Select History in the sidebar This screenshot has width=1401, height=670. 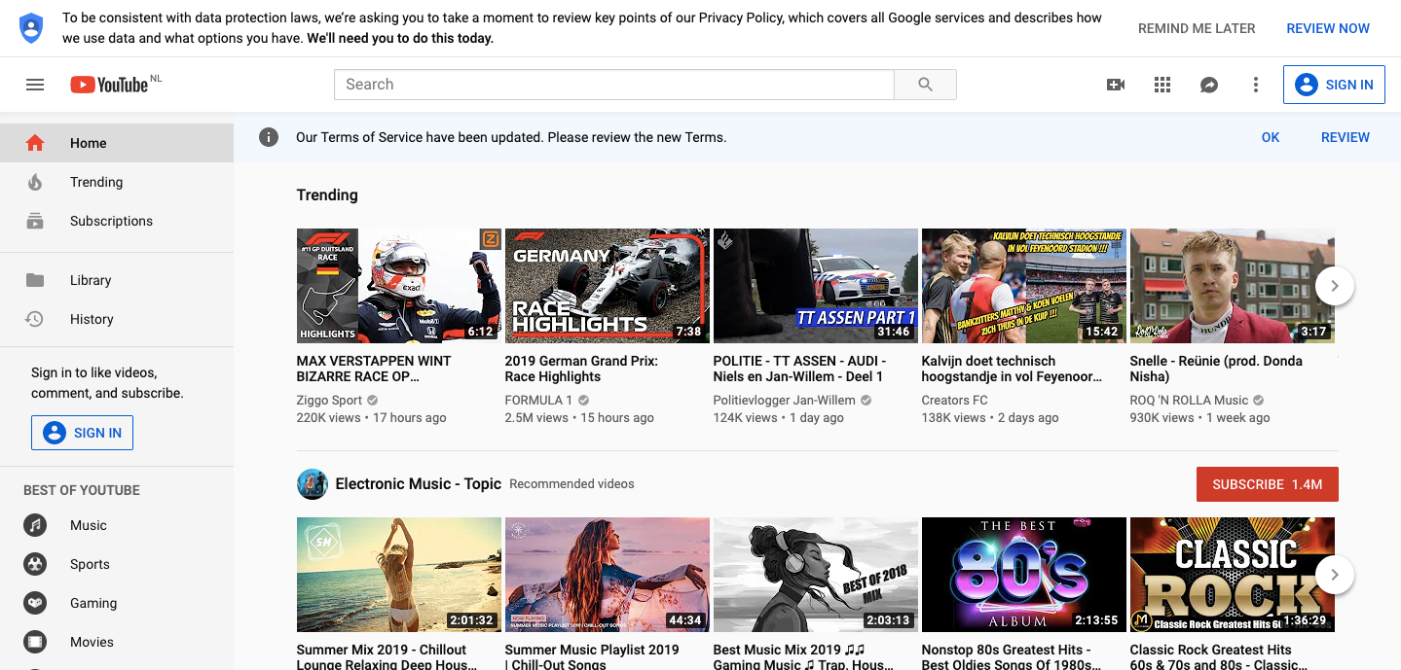(x=117, y=319)
